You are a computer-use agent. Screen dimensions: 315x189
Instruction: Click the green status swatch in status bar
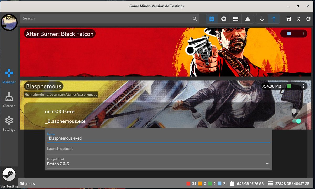coord(210,183)
